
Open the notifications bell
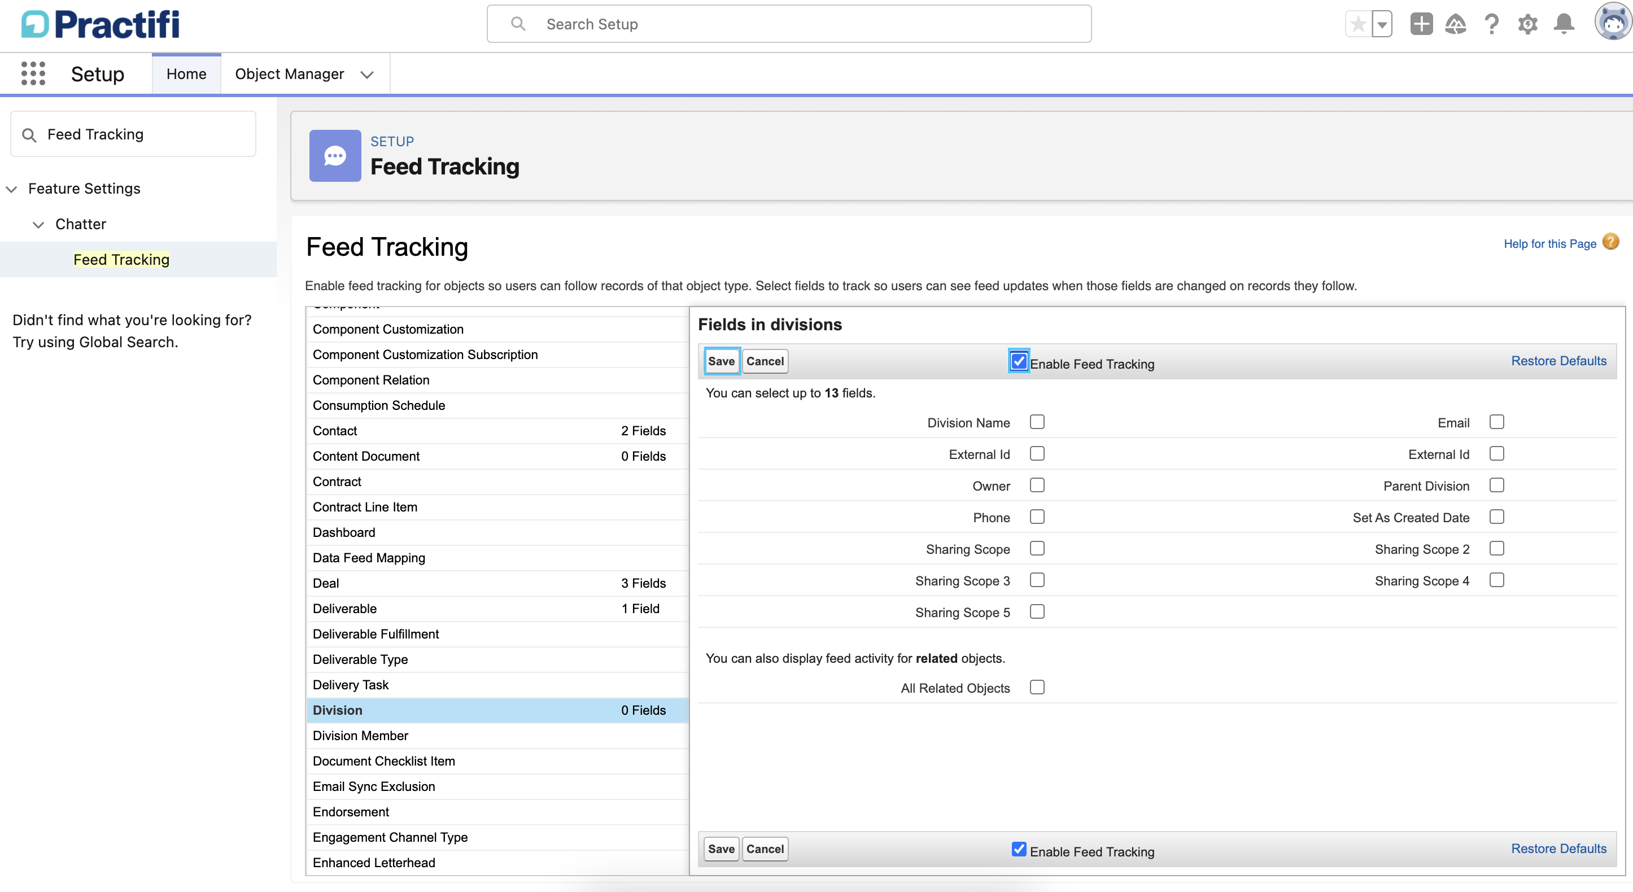(1564, 24)
